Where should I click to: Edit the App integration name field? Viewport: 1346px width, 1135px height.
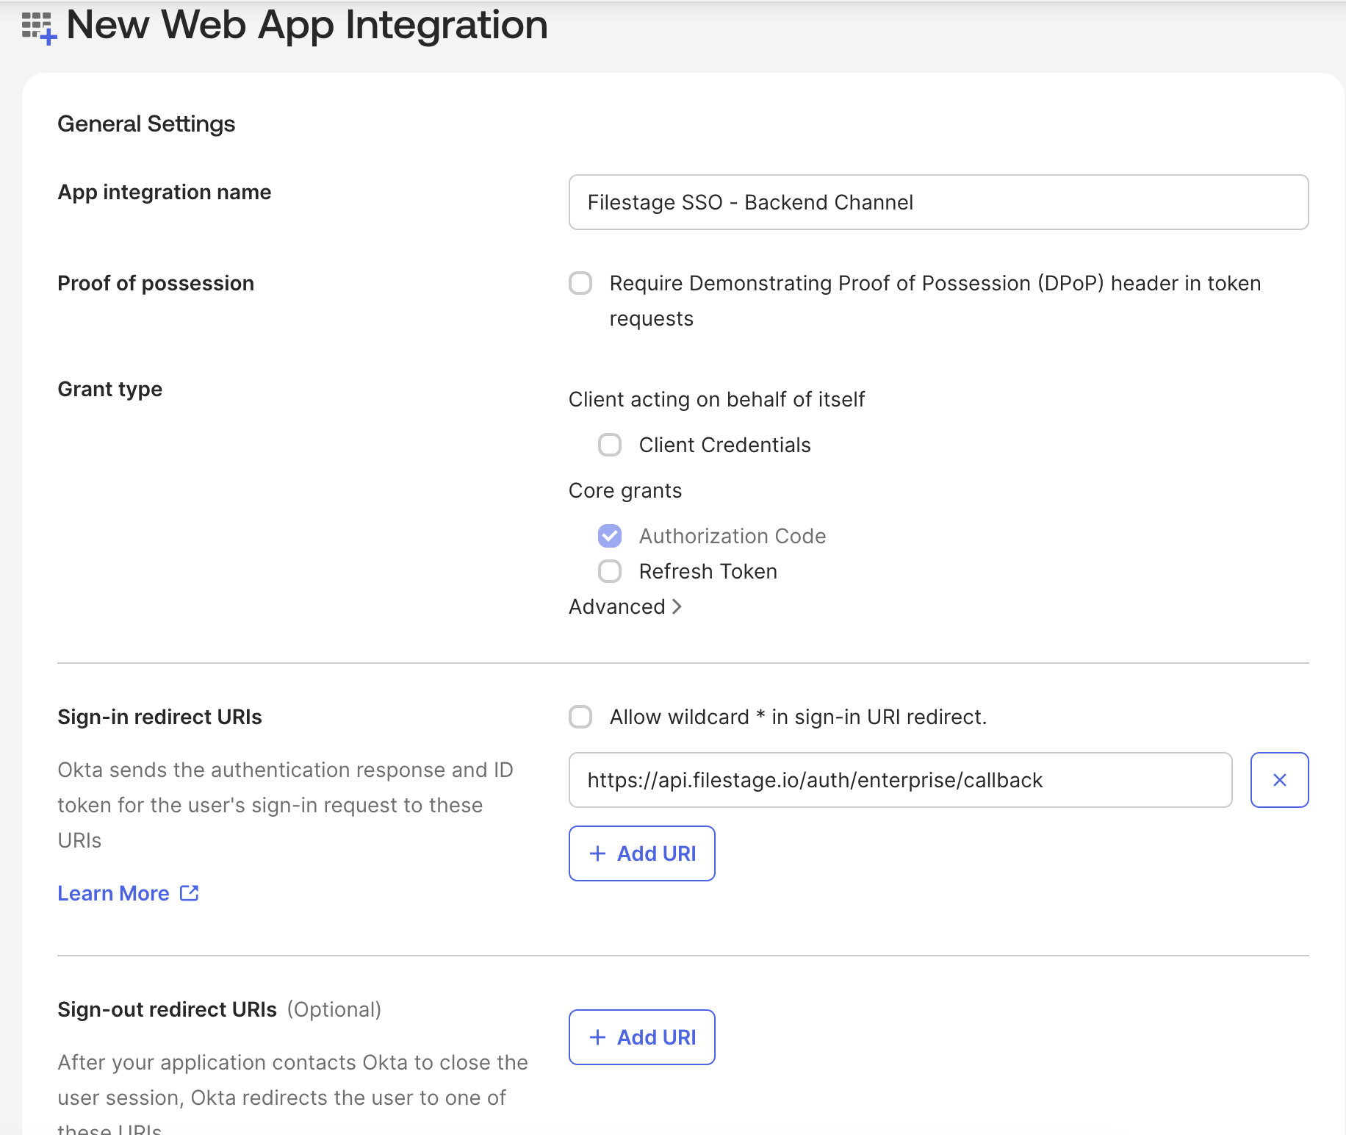point(938,202)
